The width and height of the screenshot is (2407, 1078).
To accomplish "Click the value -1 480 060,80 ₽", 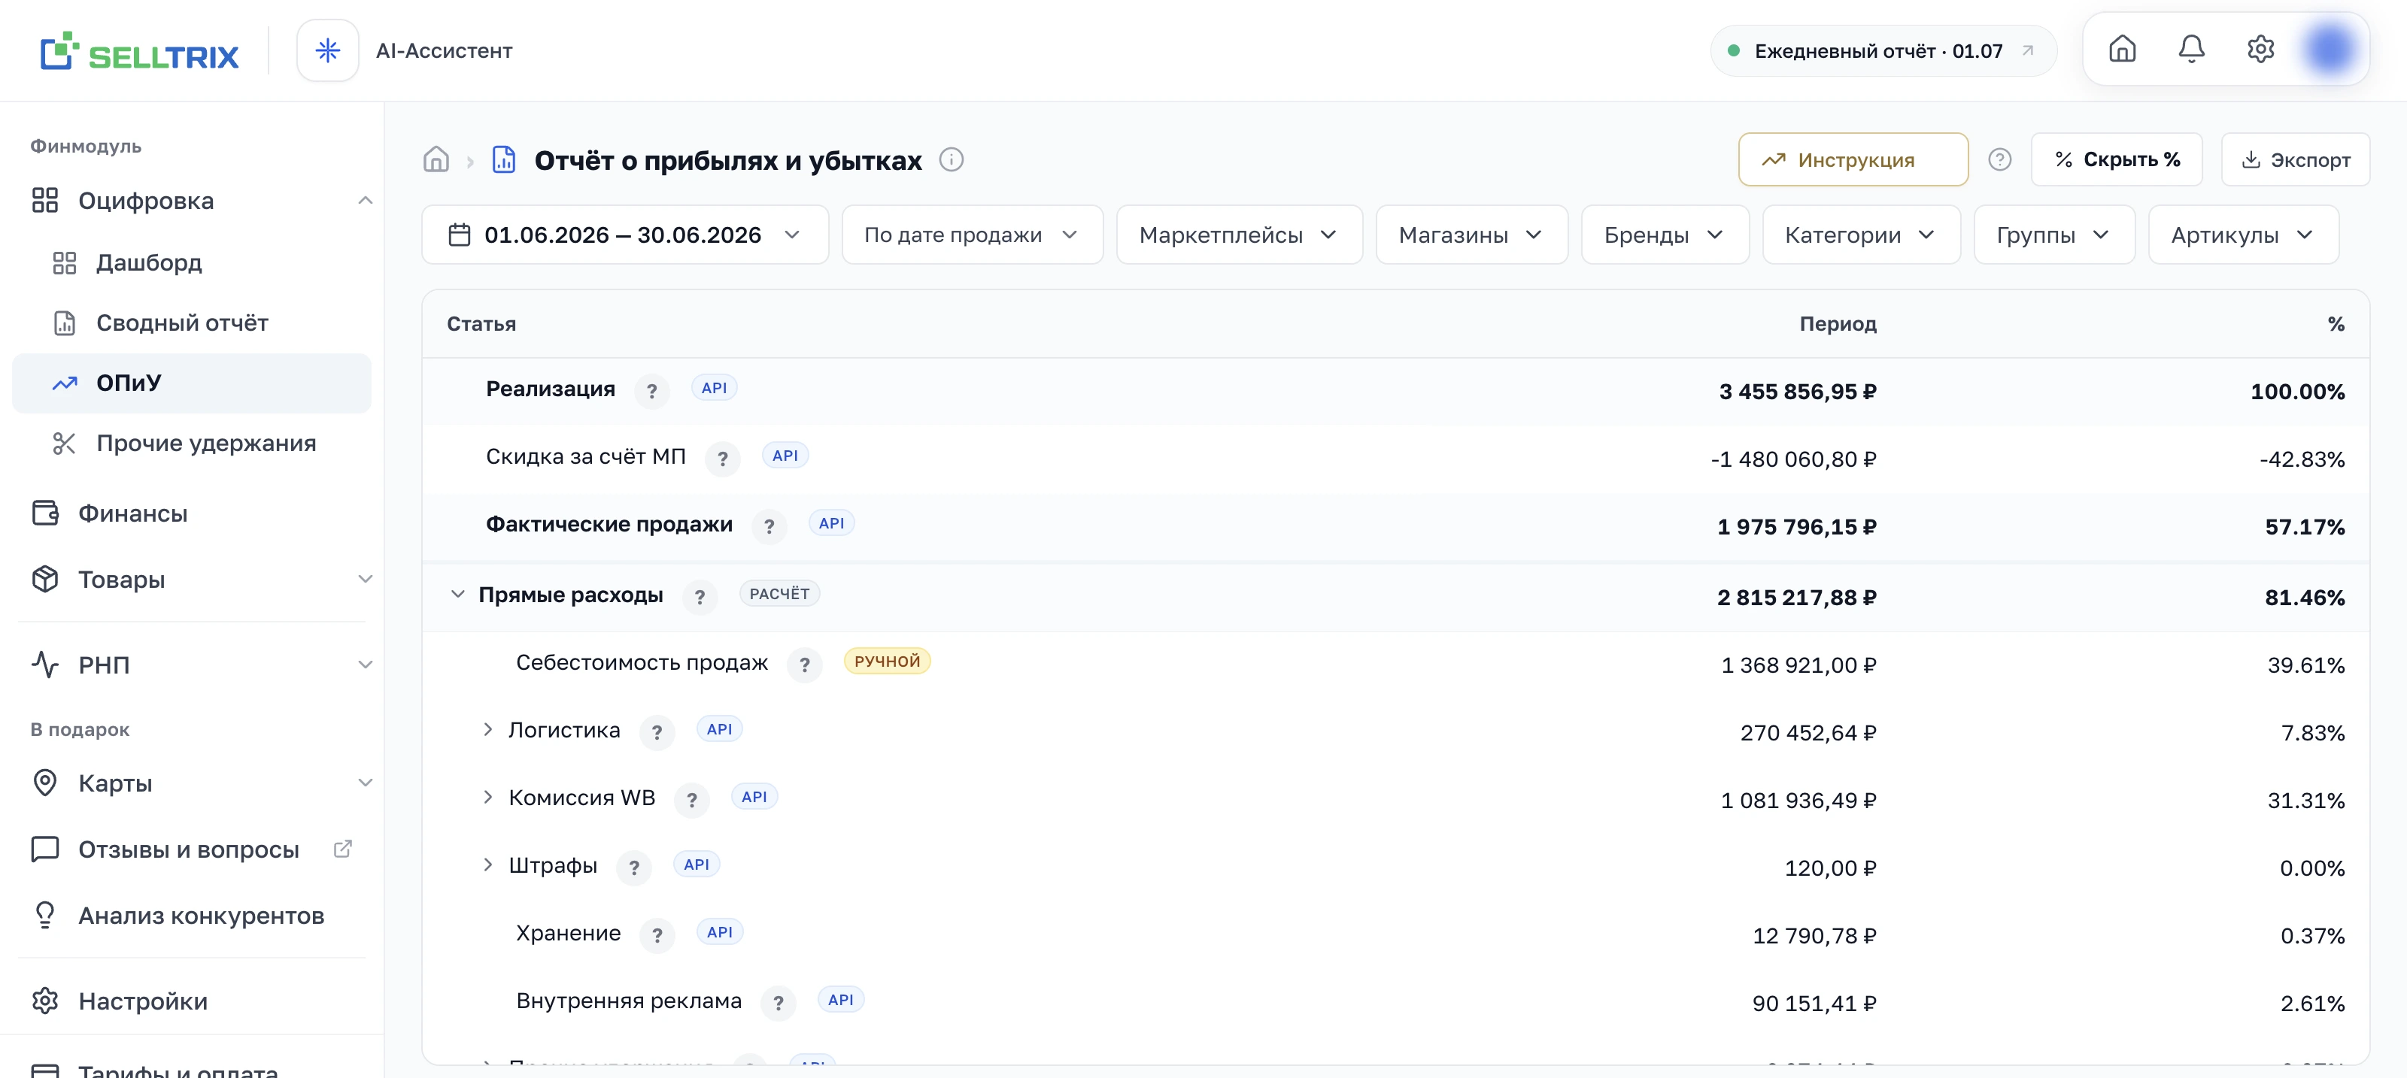I will pos(1793,459).
